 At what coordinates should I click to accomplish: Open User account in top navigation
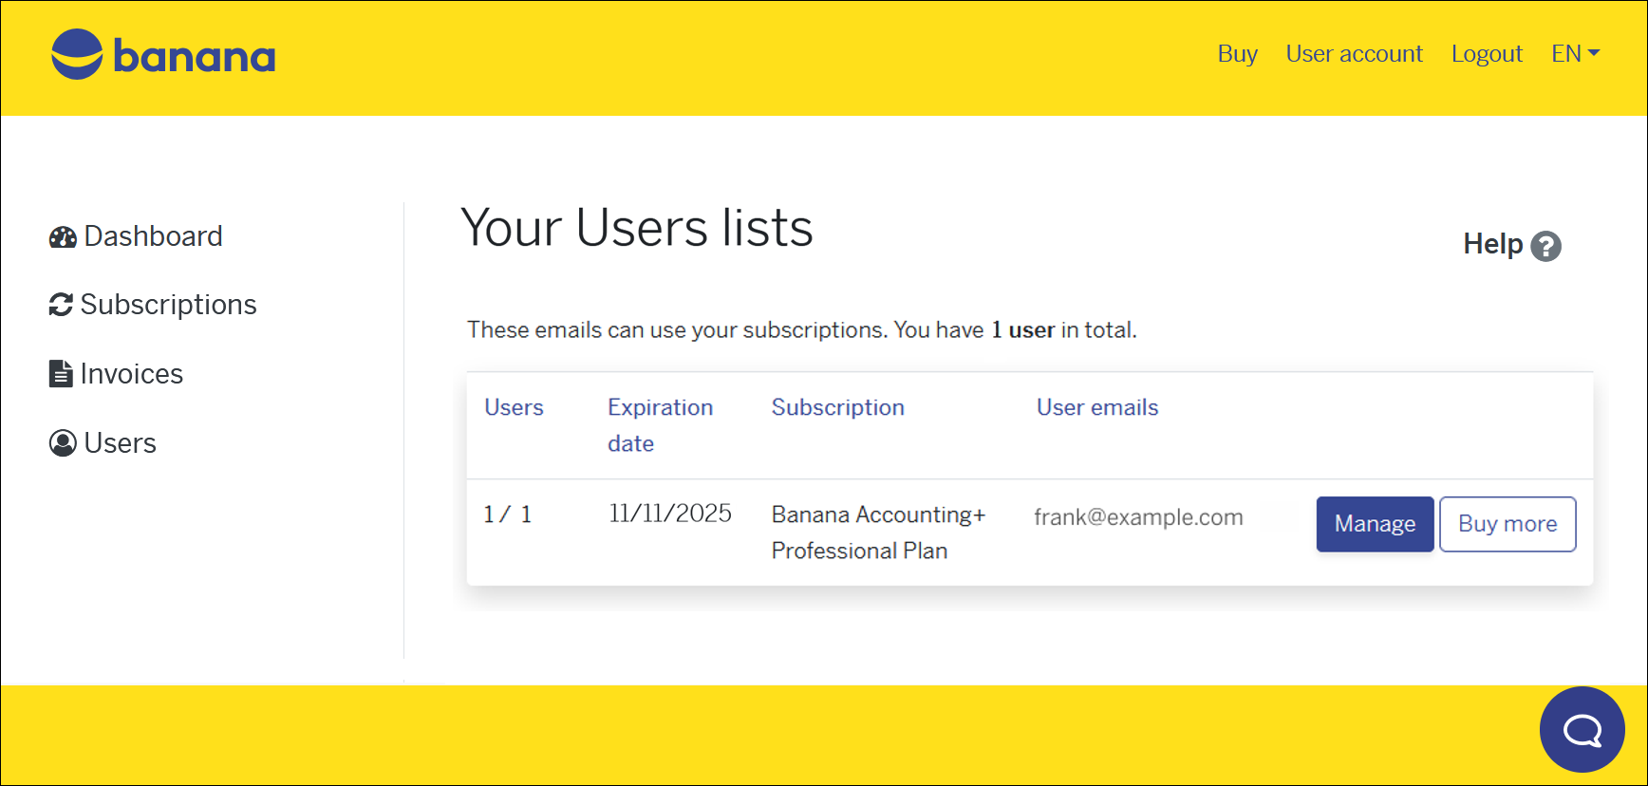click(1354, 54)
